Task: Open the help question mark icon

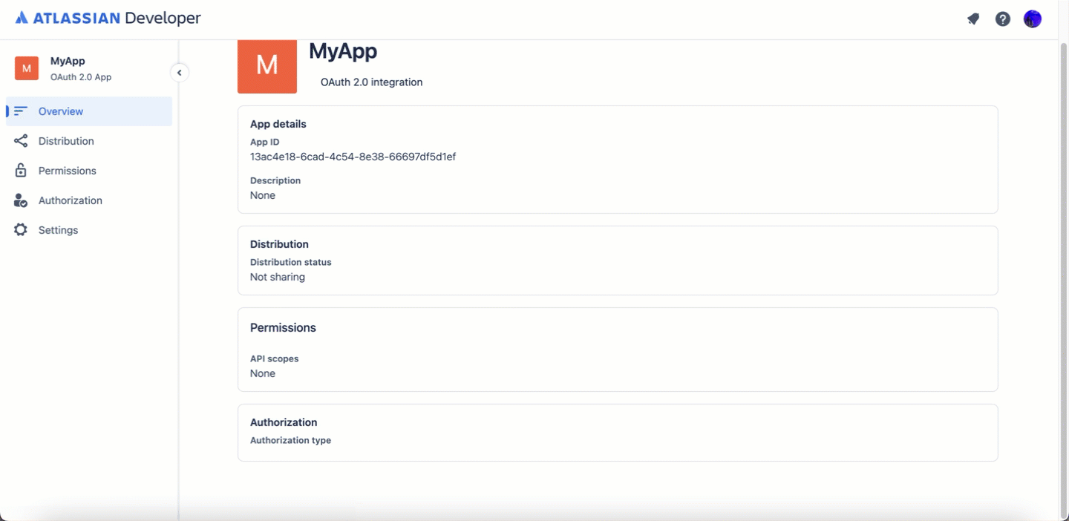Action: pos(1003,19)
